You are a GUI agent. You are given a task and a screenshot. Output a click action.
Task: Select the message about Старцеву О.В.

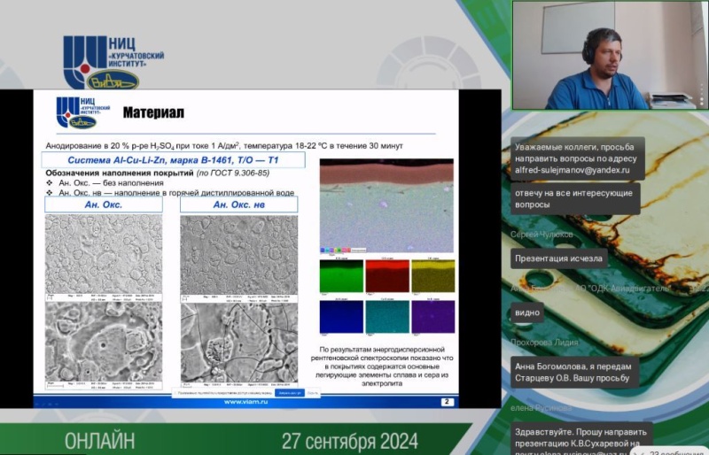point(574,373)
